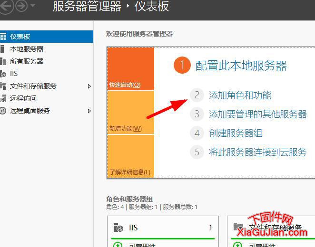Open 本地服务器 in the sidebar
Screen dimensions: 315x247
coord(47,49)
